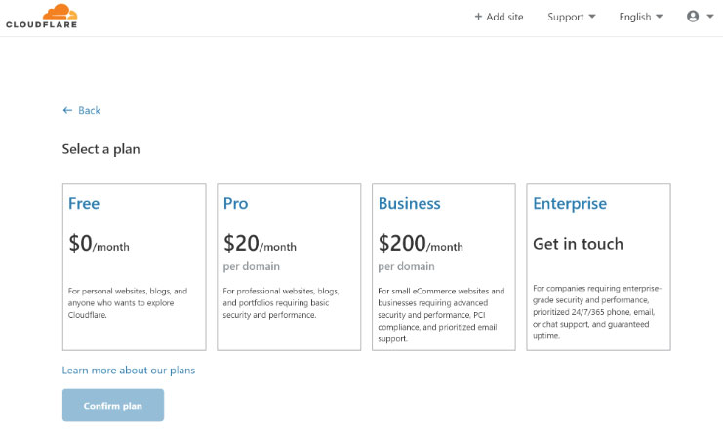Select the Pro plan card
Viewport: 723px width, 430px height.
tap(289, 267)
